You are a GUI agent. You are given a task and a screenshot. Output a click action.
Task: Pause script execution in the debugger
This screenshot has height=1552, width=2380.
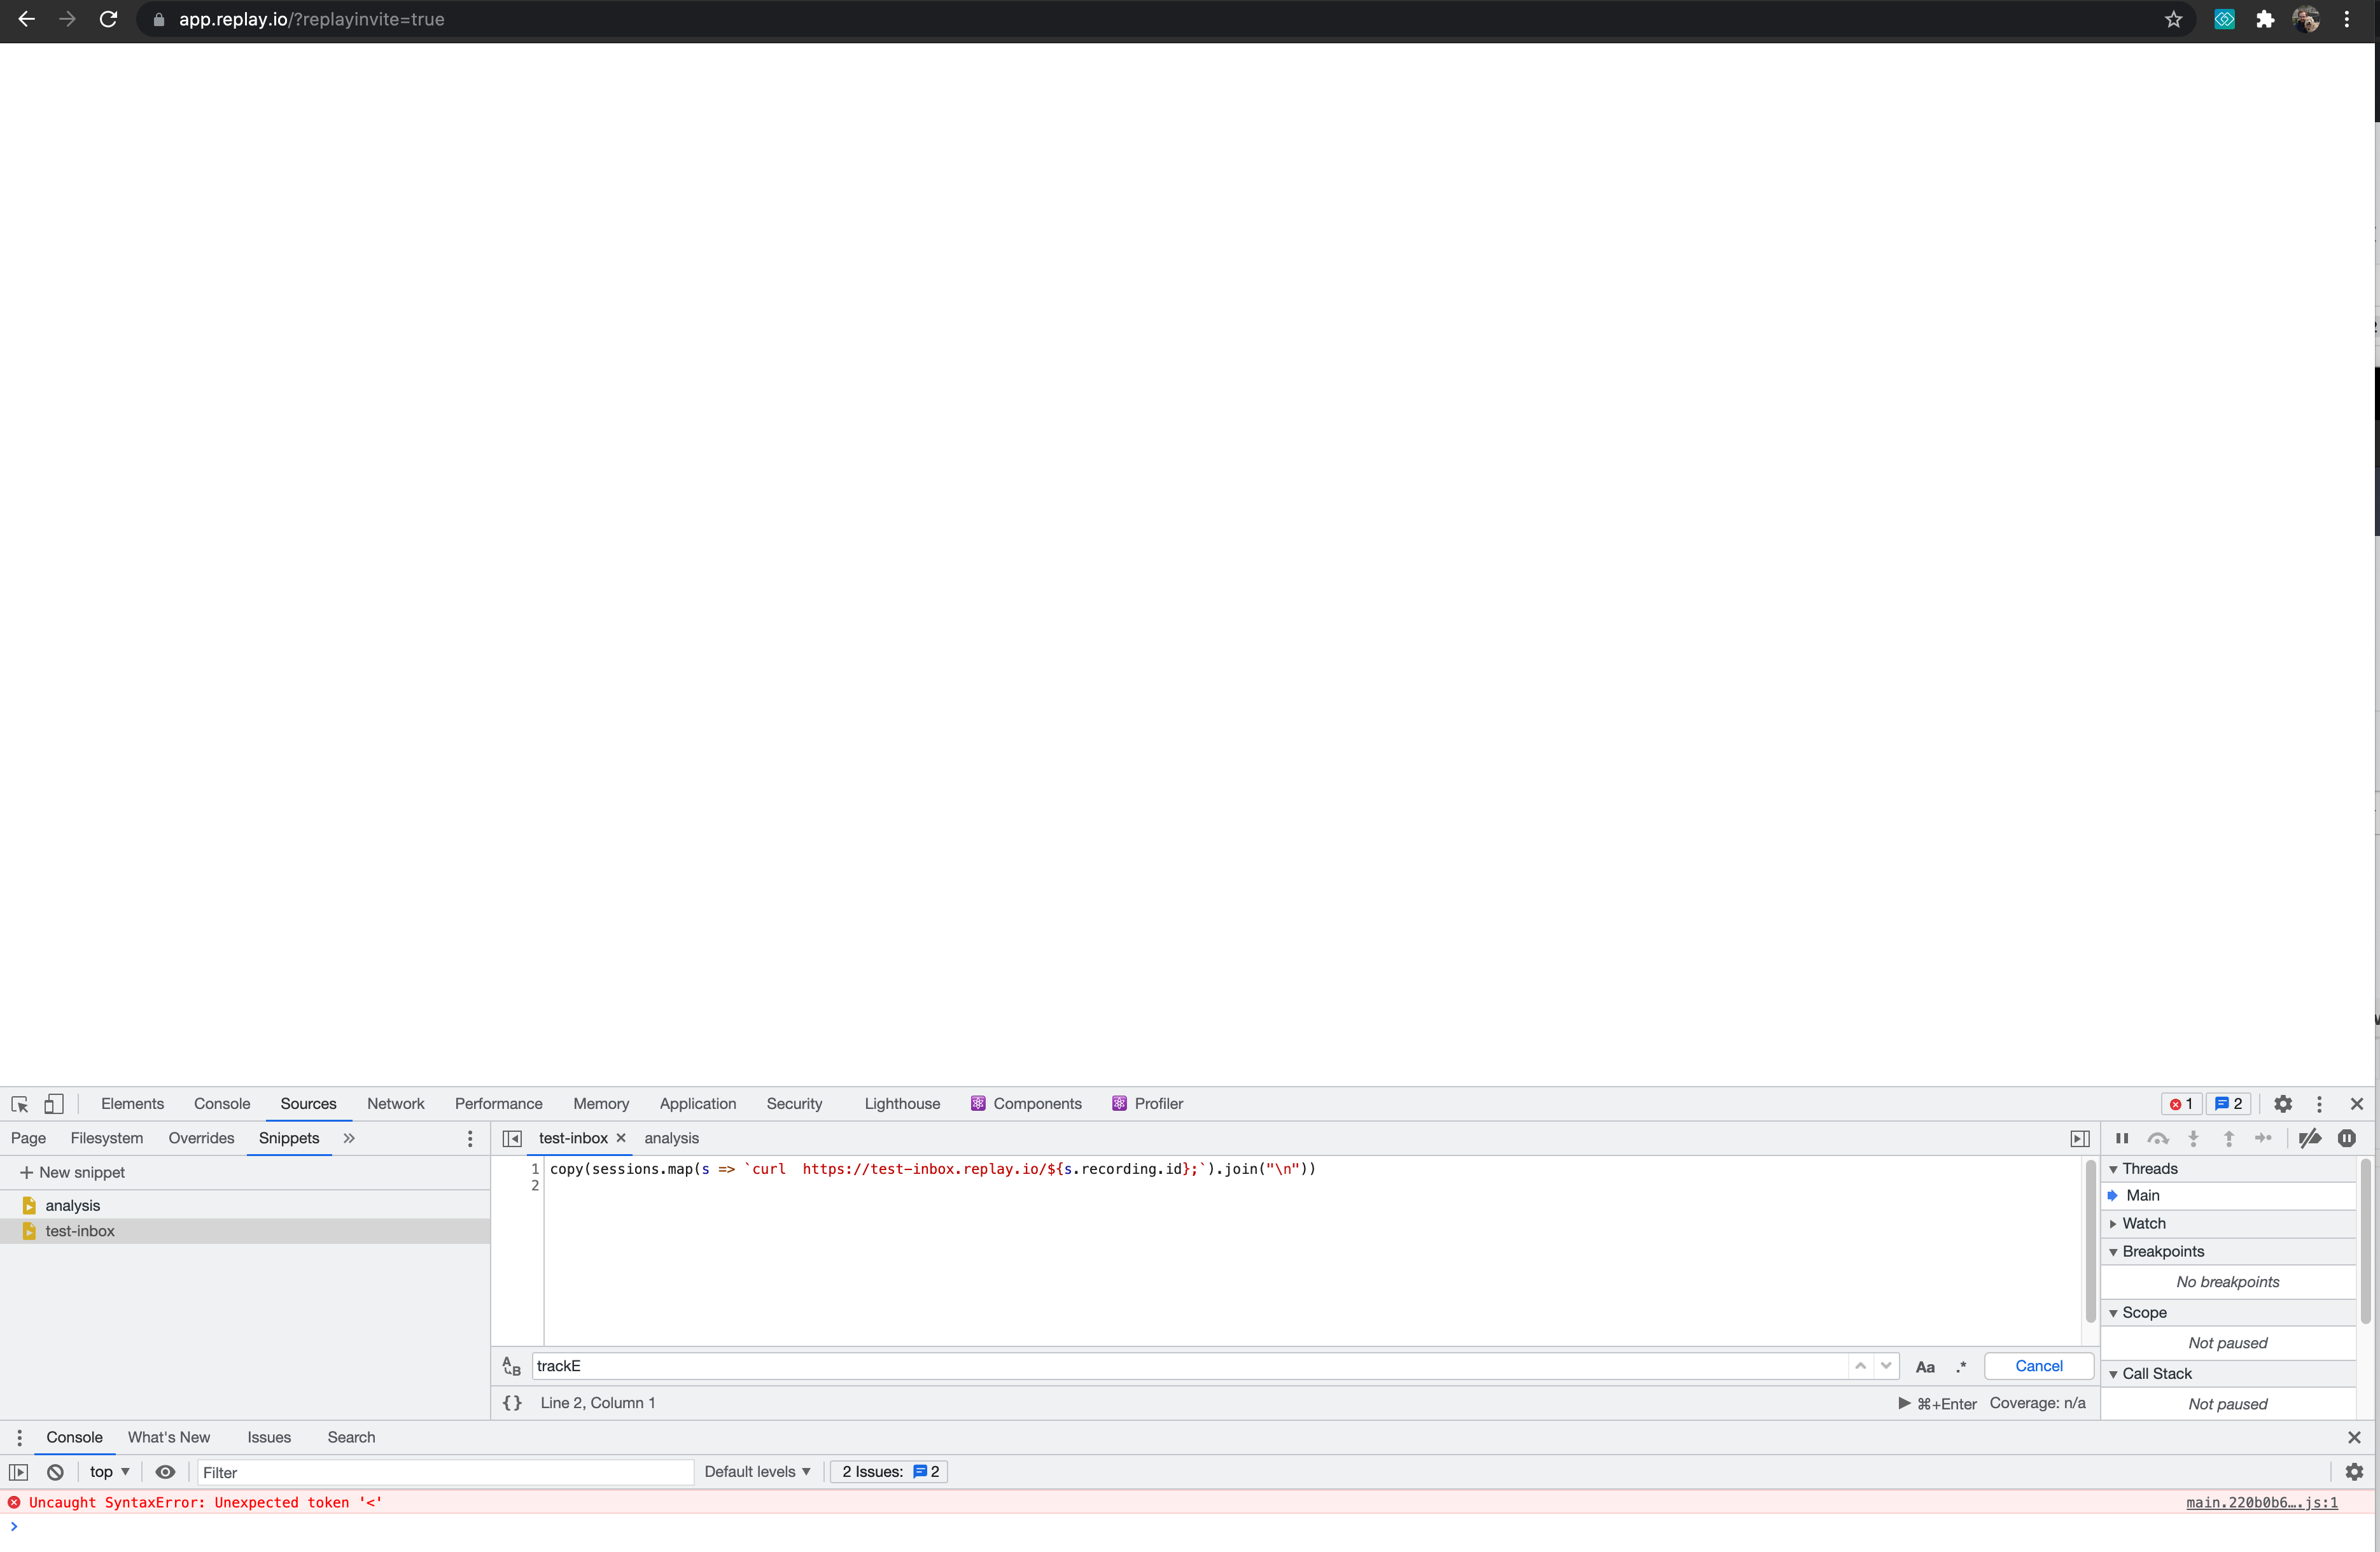[x=2123, y=1139]
